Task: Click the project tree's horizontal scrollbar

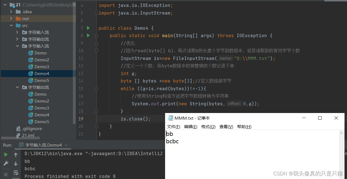Action: [x=21, y=138]
